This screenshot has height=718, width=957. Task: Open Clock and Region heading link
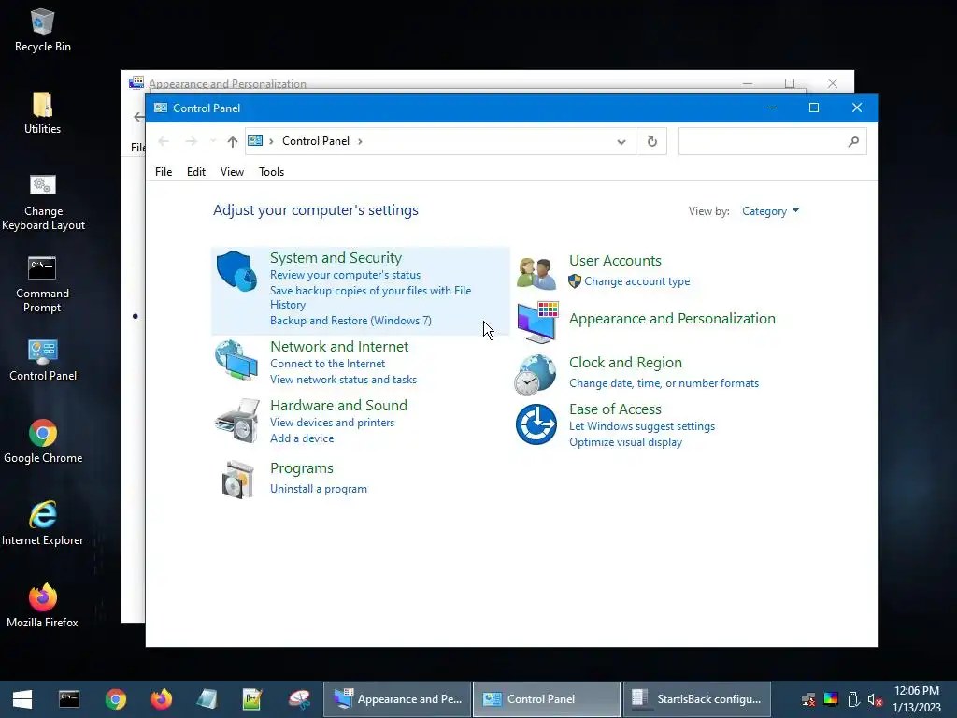pyautogui.click(x=625, y=363)
